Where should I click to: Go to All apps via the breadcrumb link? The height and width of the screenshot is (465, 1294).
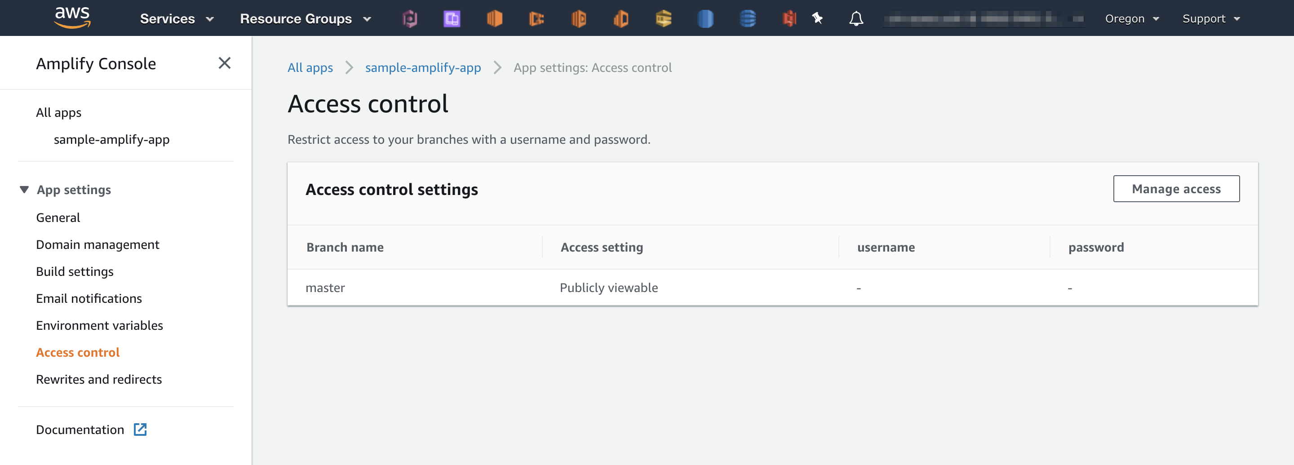(x=310, y=67)
